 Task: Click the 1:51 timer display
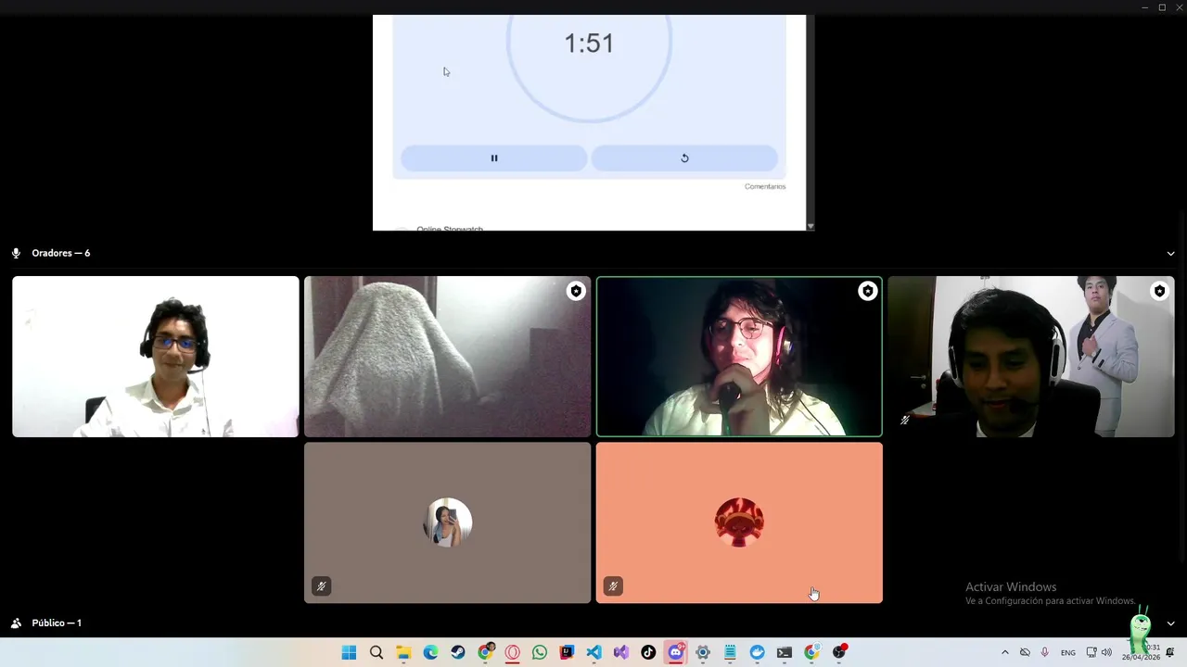[589, 43]
